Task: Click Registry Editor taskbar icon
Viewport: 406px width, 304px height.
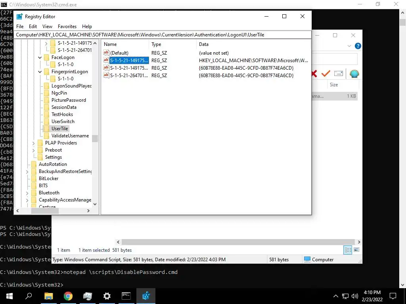Action: pyautogui.click(x=146, y=296)
